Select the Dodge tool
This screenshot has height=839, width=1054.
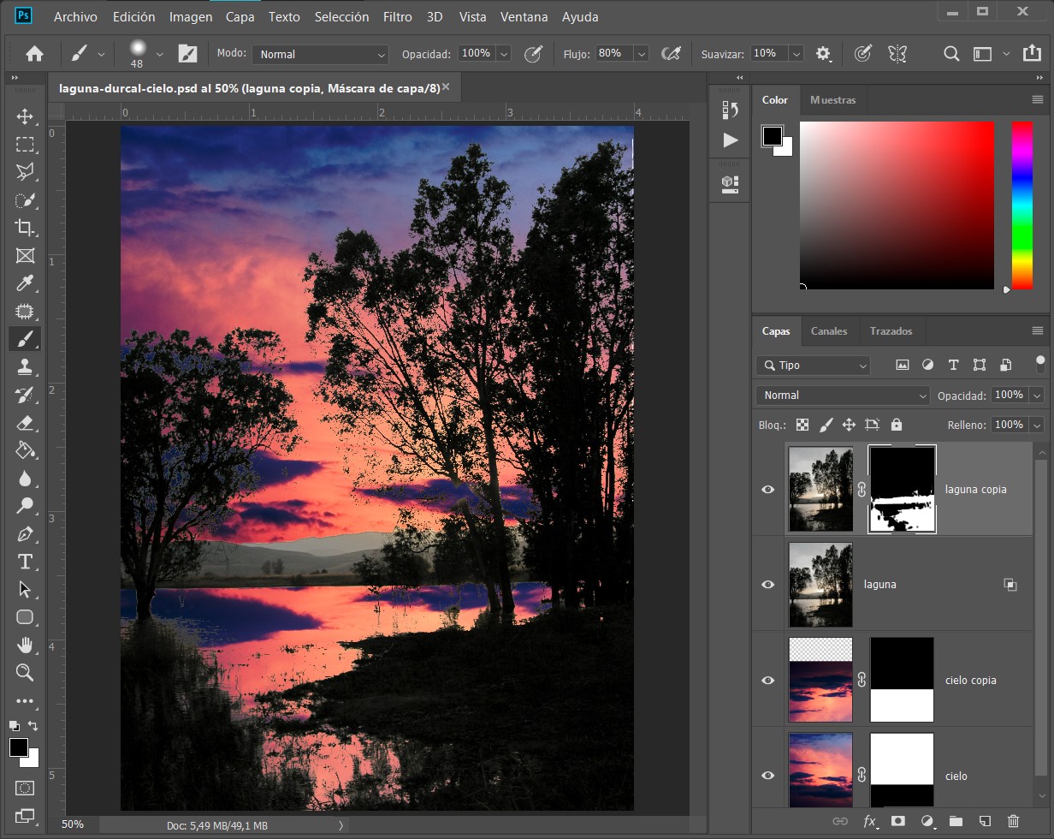point(25,506)
